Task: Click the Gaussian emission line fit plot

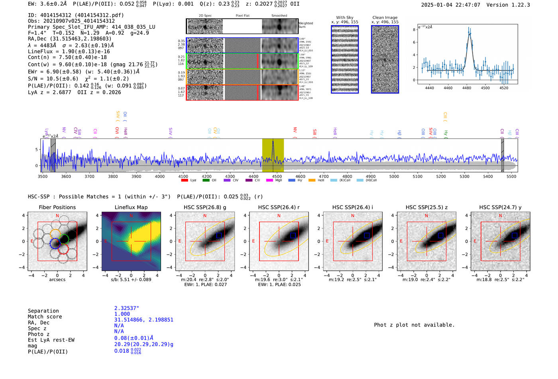Action: (467, 54)
